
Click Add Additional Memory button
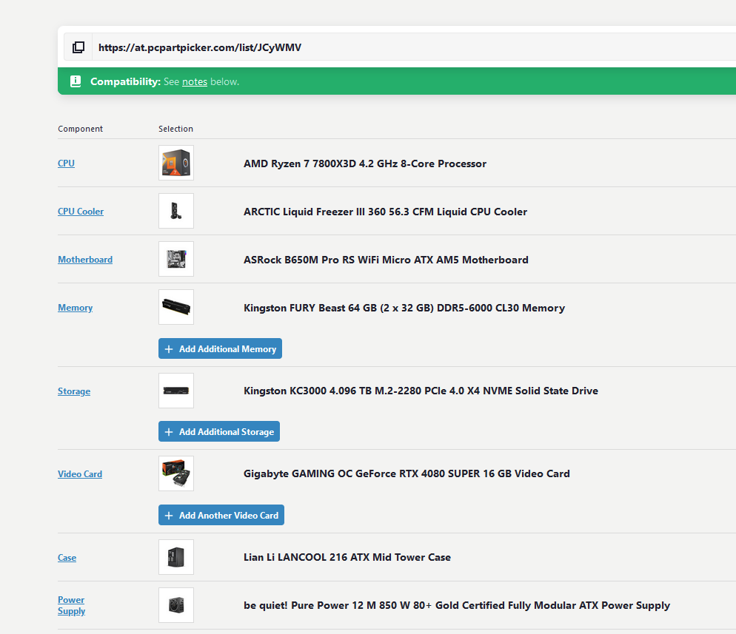pos(220,348)
